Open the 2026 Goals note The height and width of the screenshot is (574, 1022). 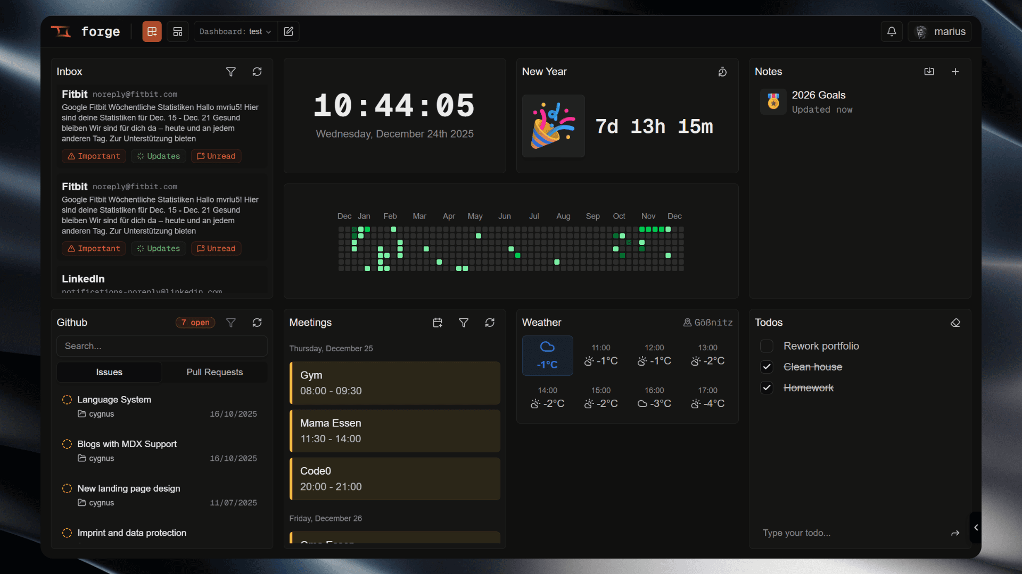point(860,102)
